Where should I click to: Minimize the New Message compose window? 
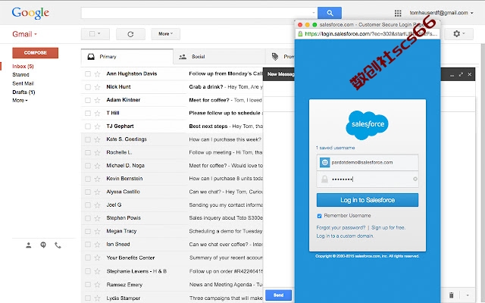[x=452, y=75]
